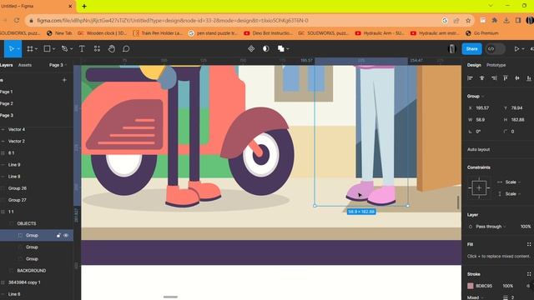Select the Hand tool
Viewport: 534px width, 300px height.
(111, 49)
